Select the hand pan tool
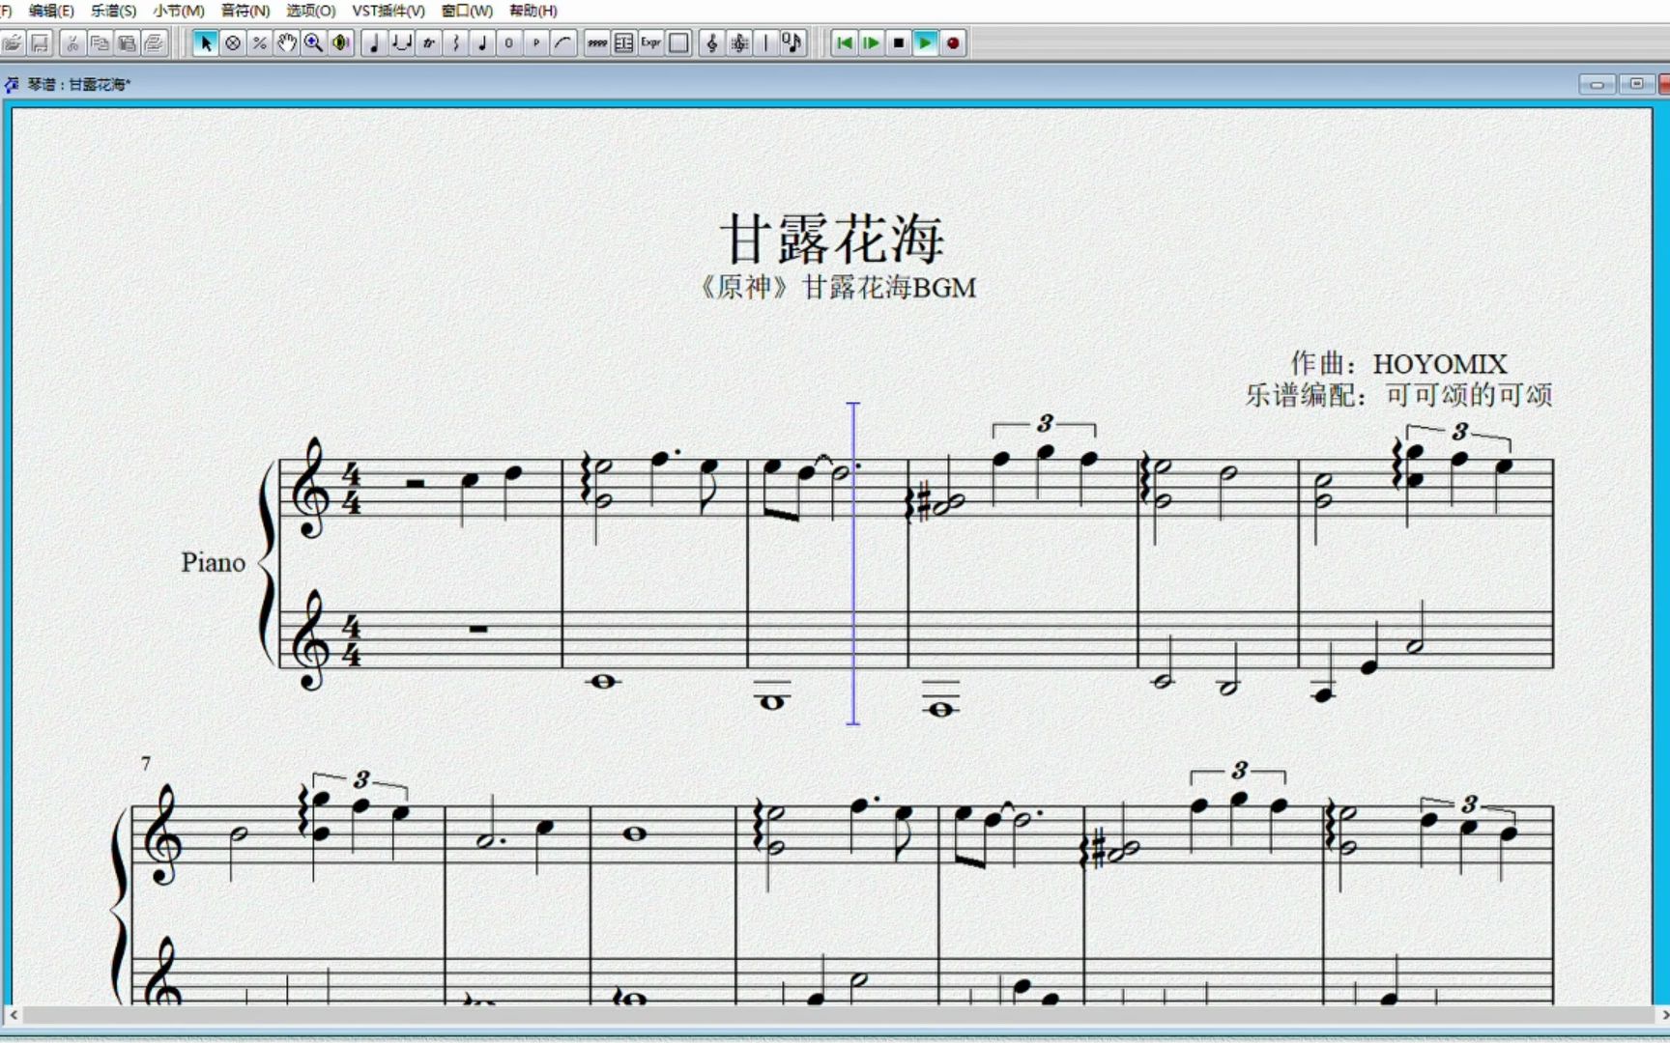Viewport: 1670px width, 1043px height. (286, 42)
